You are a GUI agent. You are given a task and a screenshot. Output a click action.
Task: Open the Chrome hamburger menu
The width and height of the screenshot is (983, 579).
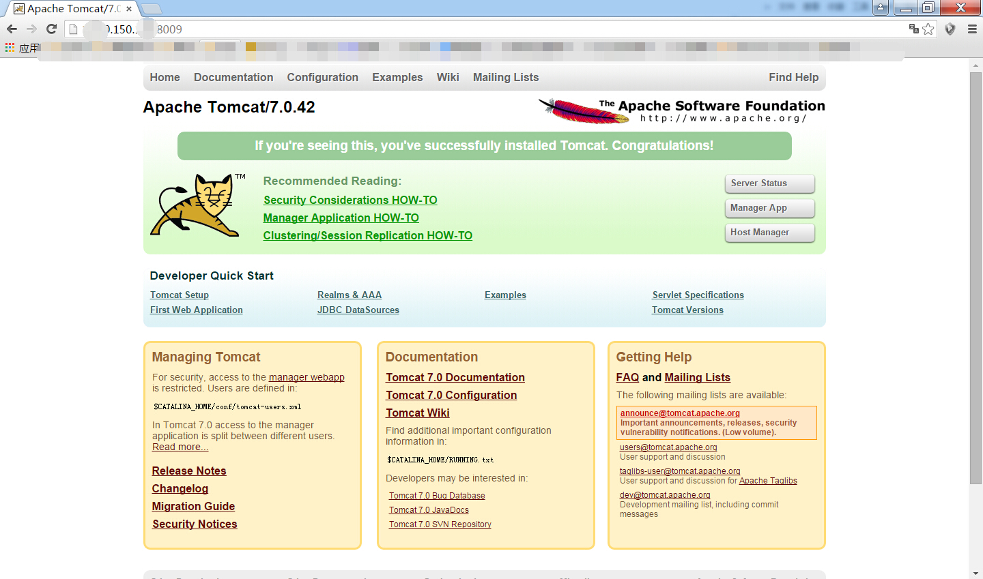tap(972, 29)
